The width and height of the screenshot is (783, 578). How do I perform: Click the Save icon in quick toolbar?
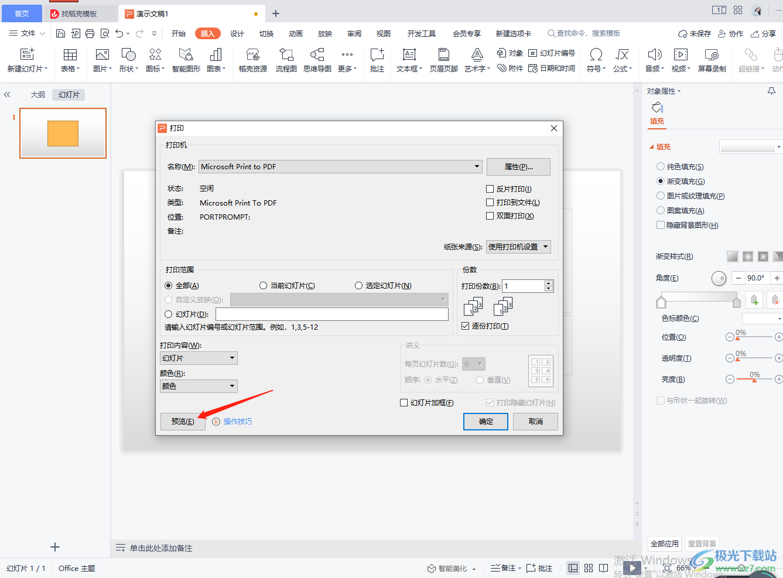point(60,33)
